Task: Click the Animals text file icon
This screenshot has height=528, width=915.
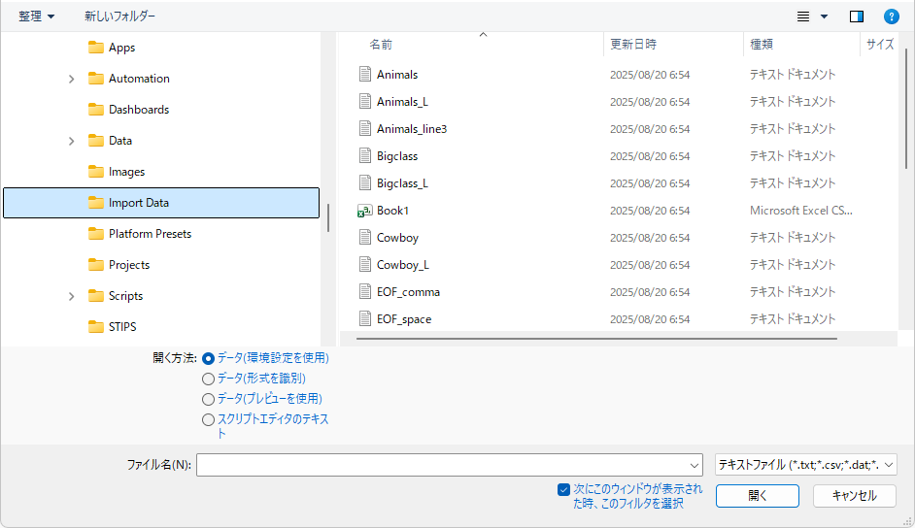Action: tap(364, 74)
